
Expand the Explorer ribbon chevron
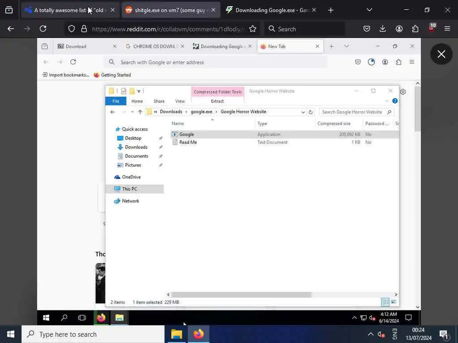[x=387, y=101]
